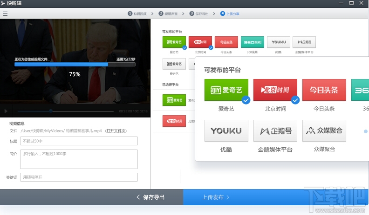
Task: Open folder via 打开文件夹 link
Action: tap(116, 131)
